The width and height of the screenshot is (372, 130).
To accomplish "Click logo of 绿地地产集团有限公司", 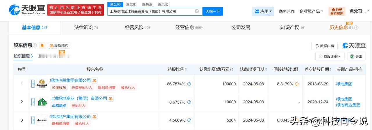I will pos(42,120).
